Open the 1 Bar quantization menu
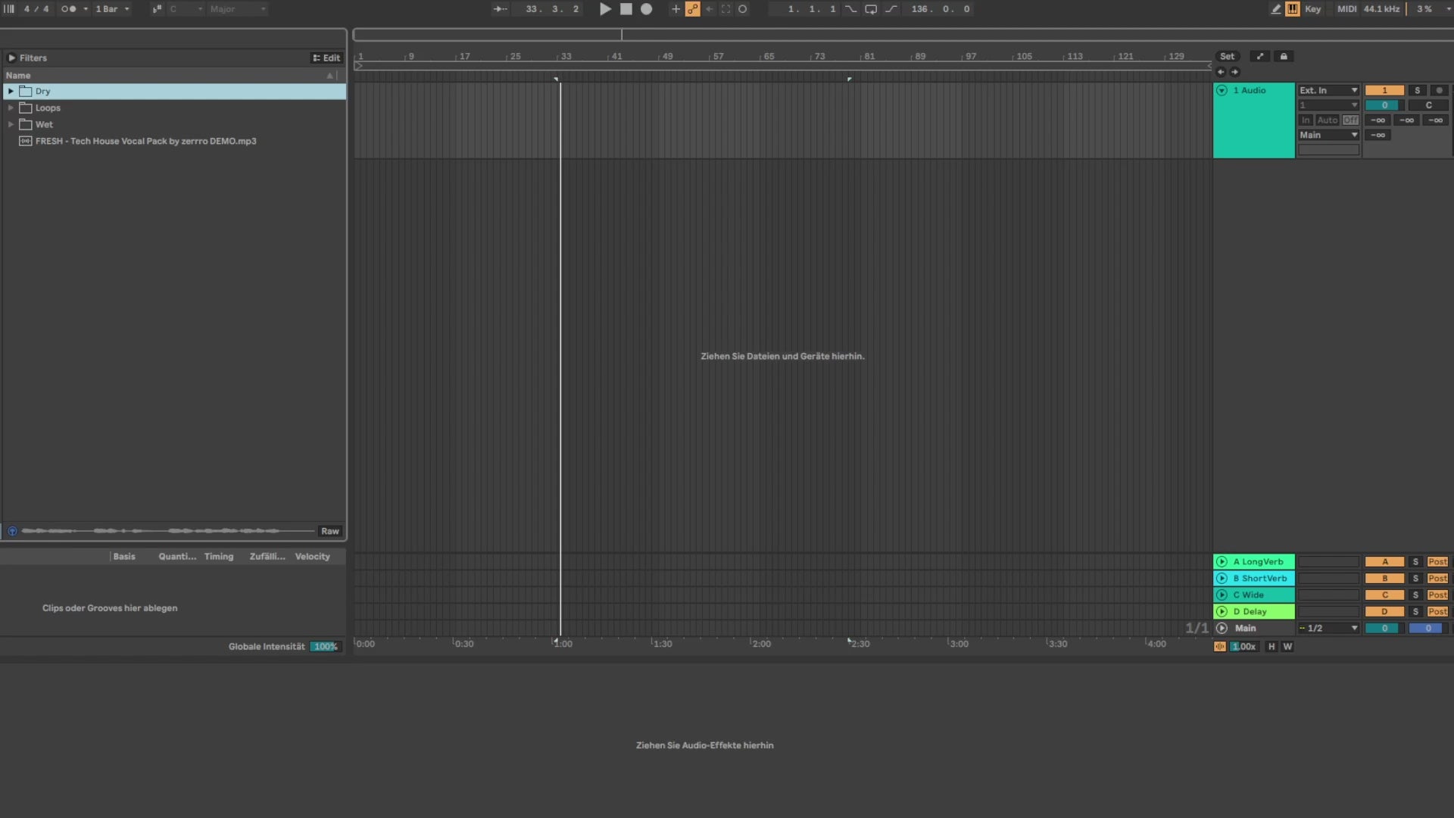This screenshot has width=1454, height=818. [111, 9]
